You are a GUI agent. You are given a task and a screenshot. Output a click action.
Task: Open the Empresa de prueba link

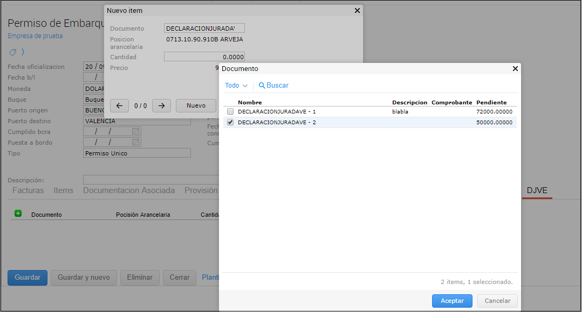35,36
